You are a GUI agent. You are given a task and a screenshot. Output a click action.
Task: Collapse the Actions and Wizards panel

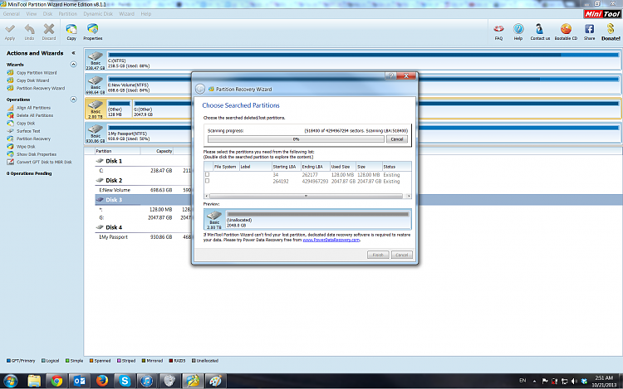coord(73,53)
